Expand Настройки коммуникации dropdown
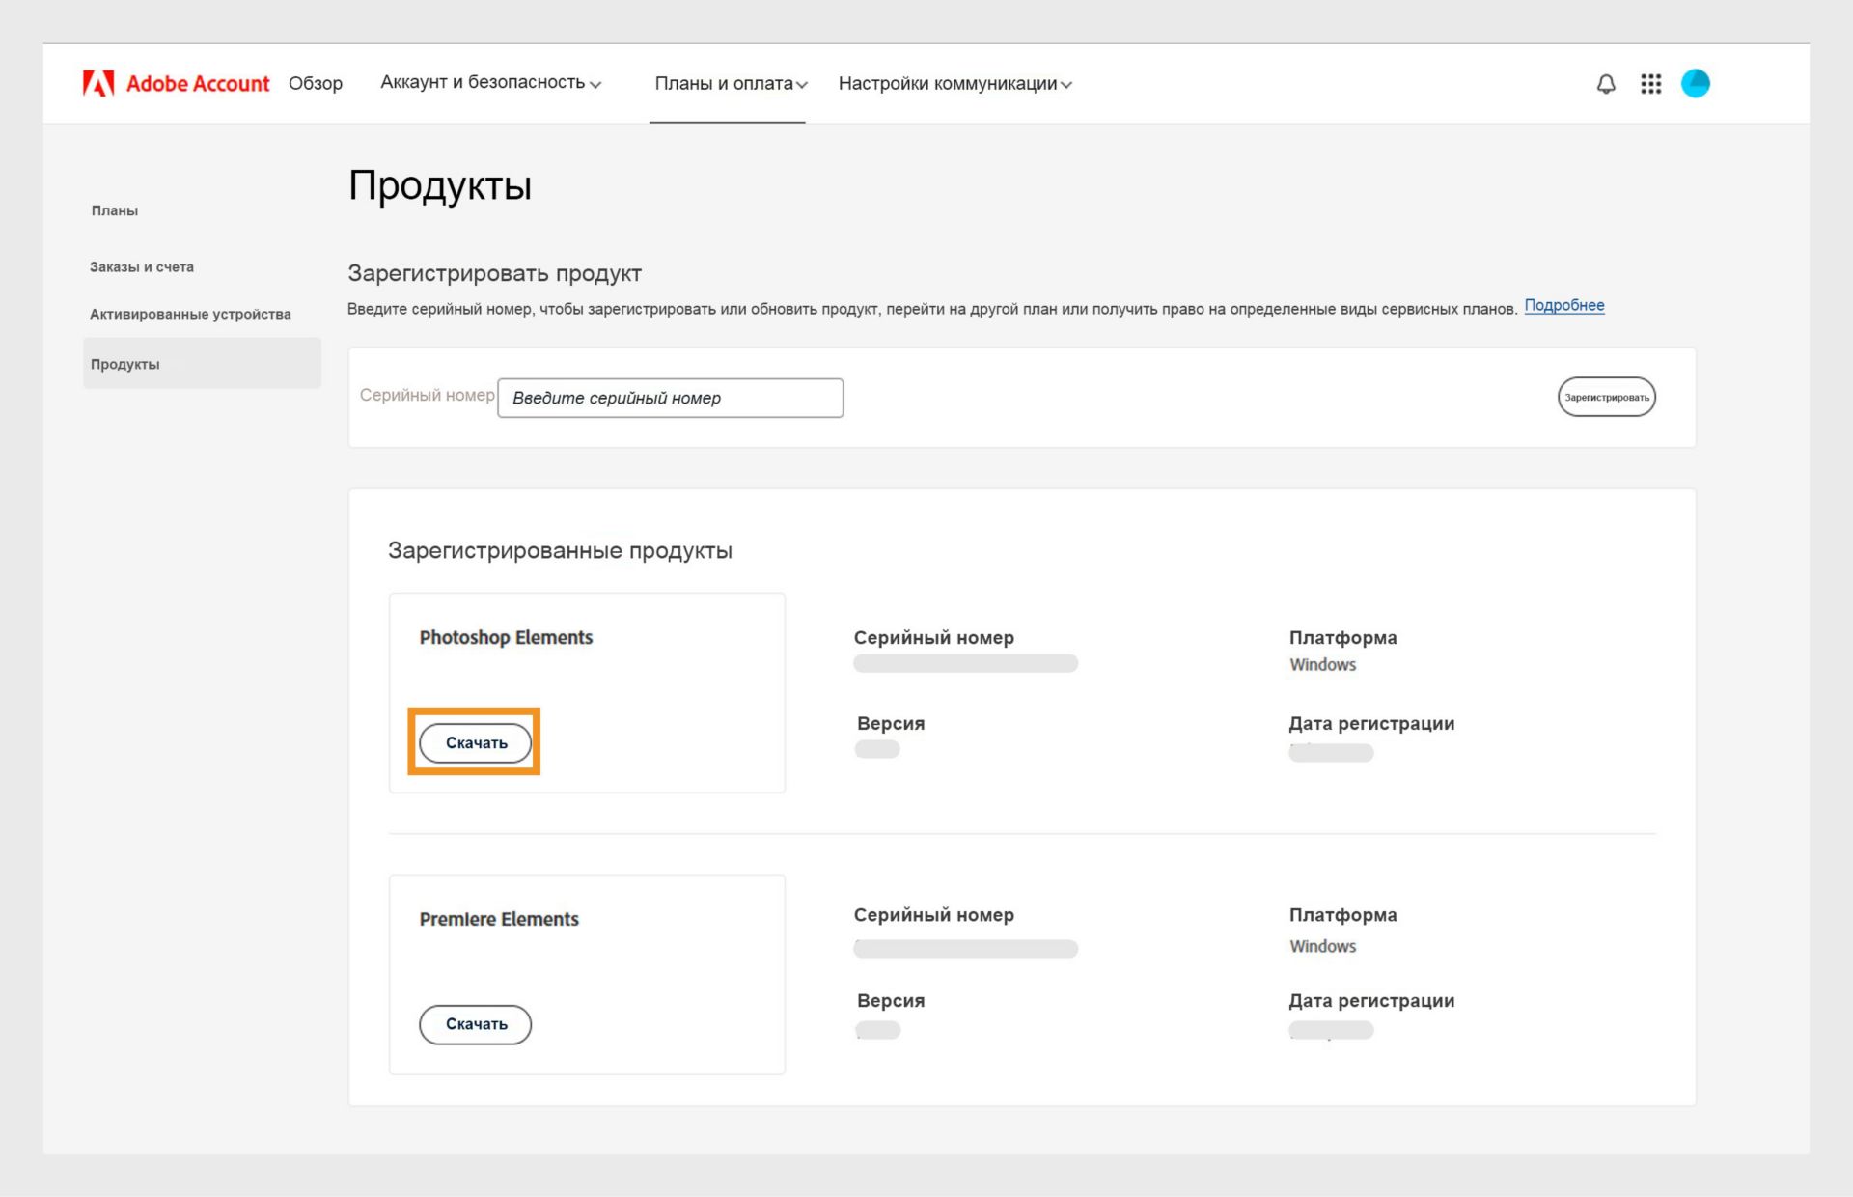Image resolution: width=1853 pixels, height=1197 pixels. (x=954, y=84)
